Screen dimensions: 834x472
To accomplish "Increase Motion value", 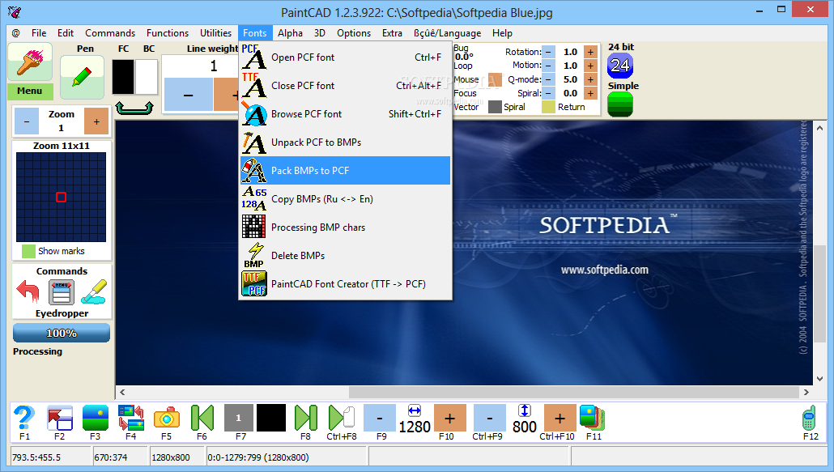I will click(590, 66).
